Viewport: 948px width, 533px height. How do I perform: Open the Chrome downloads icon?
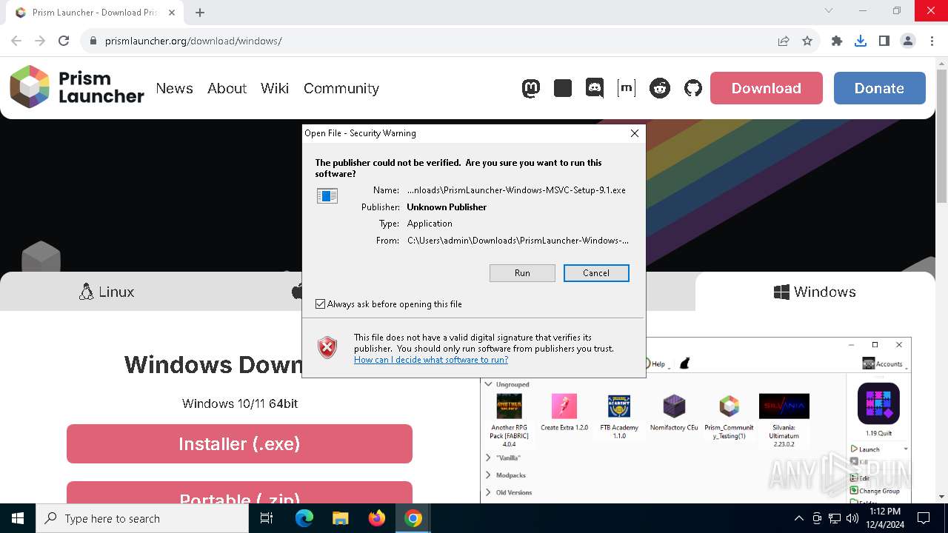(861, 41)
